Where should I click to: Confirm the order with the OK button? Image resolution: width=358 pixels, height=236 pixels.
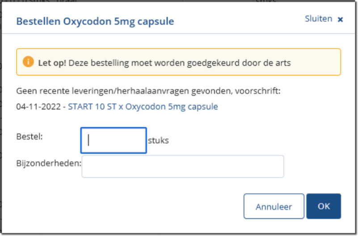pos(323,206)
